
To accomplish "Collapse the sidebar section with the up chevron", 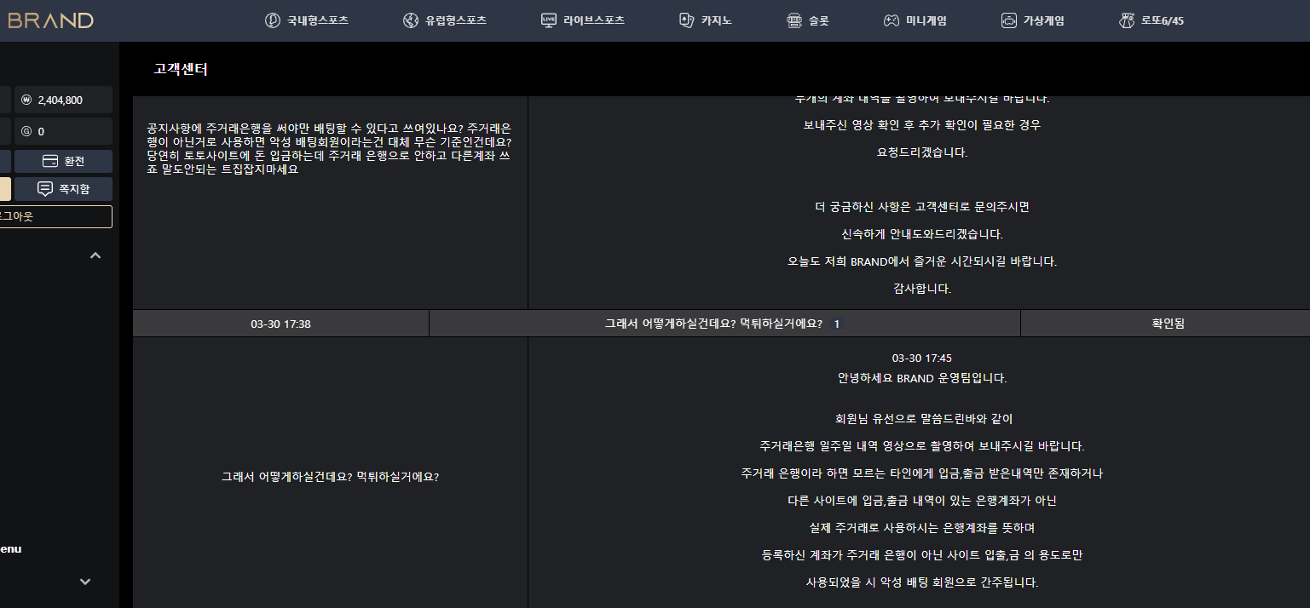I will click(x=95, y=255).
